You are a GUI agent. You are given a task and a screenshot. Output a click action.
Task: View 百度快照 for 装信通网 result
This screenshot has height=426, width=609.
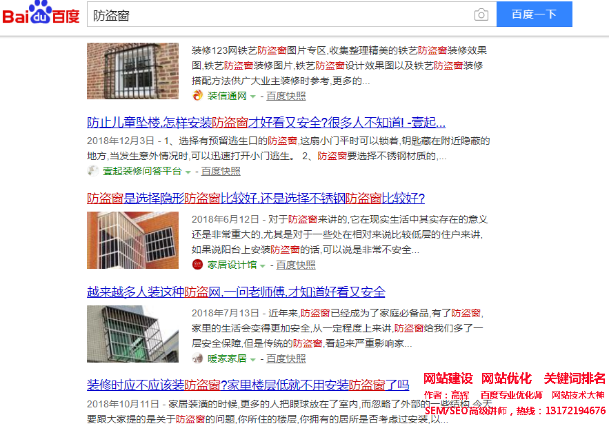coord(286,96)
